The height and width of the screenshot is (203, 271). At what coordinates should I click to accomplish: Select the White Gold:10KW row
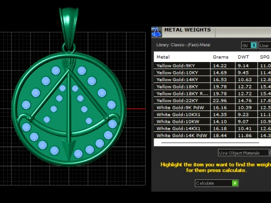tap(212, 121)
